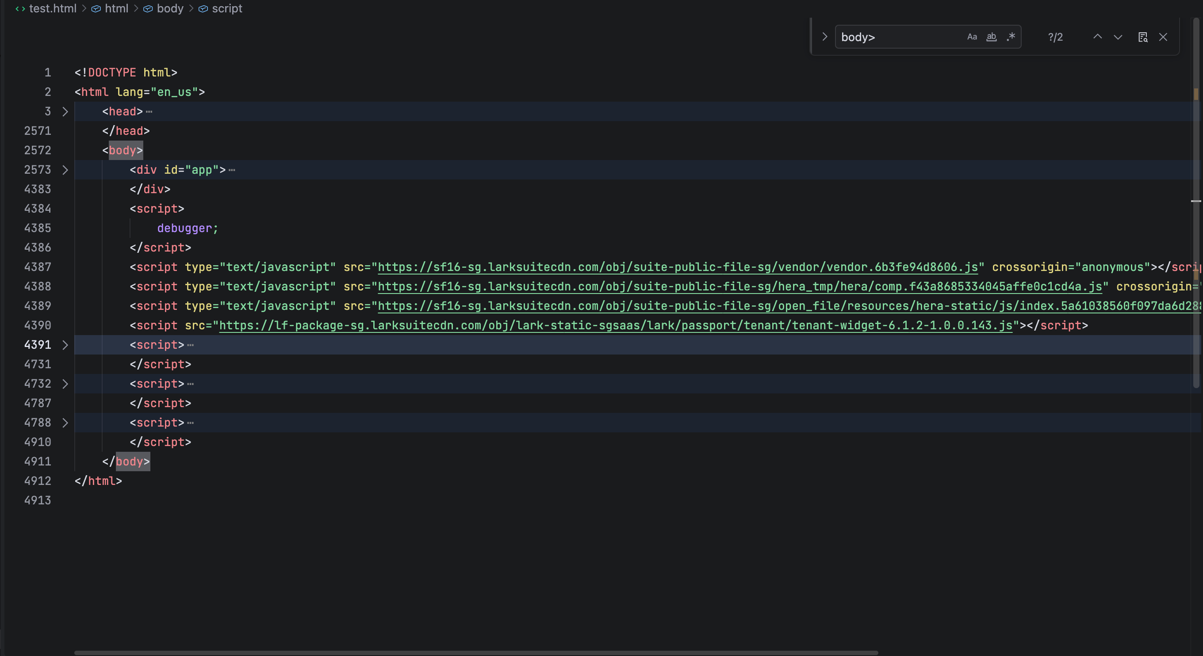Click the ?/2 match counter
1203x656 pixels.
(x=1055, y=37)
